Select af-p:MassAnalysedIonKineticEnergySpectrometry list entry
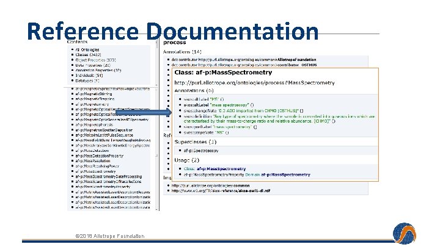440x247 pixels. click(x=112, y=145)
